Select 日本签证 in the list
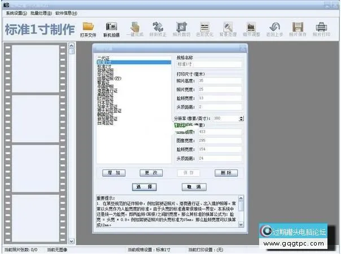Image resolution: width=341 pixels, height=254 pixels. point(134,103)
